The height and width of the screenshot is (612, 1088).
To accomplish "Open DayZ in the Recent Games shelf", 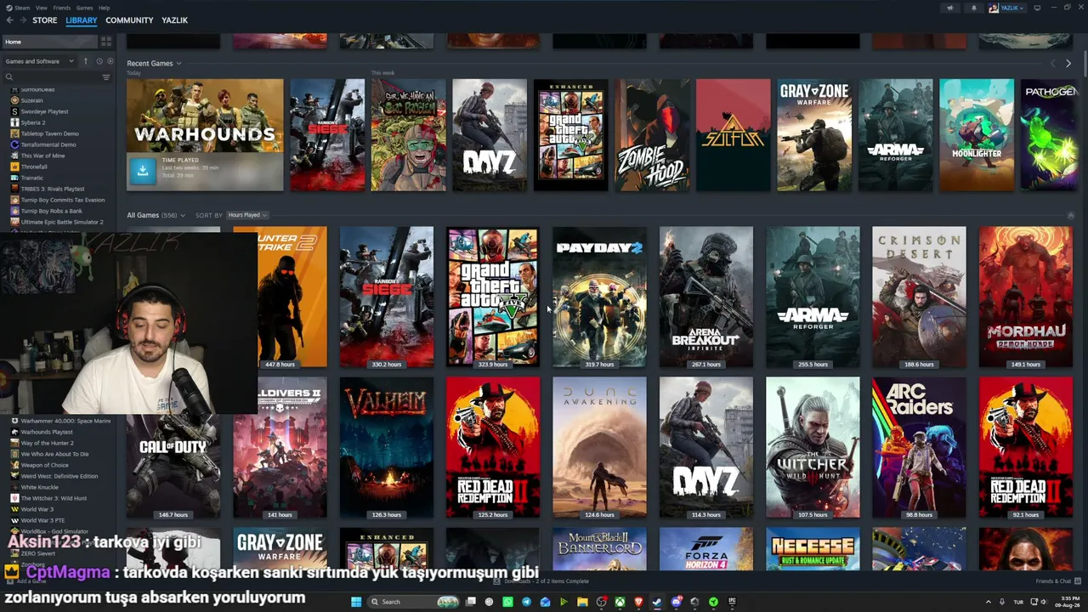I will 490,135.
